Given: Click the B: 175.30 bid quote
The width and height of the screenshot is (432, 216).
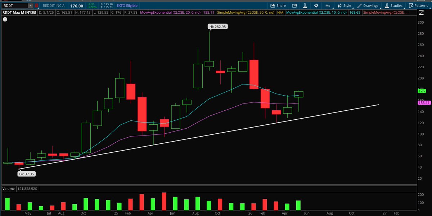Looking at the screenshot, I should coord(107,4).
